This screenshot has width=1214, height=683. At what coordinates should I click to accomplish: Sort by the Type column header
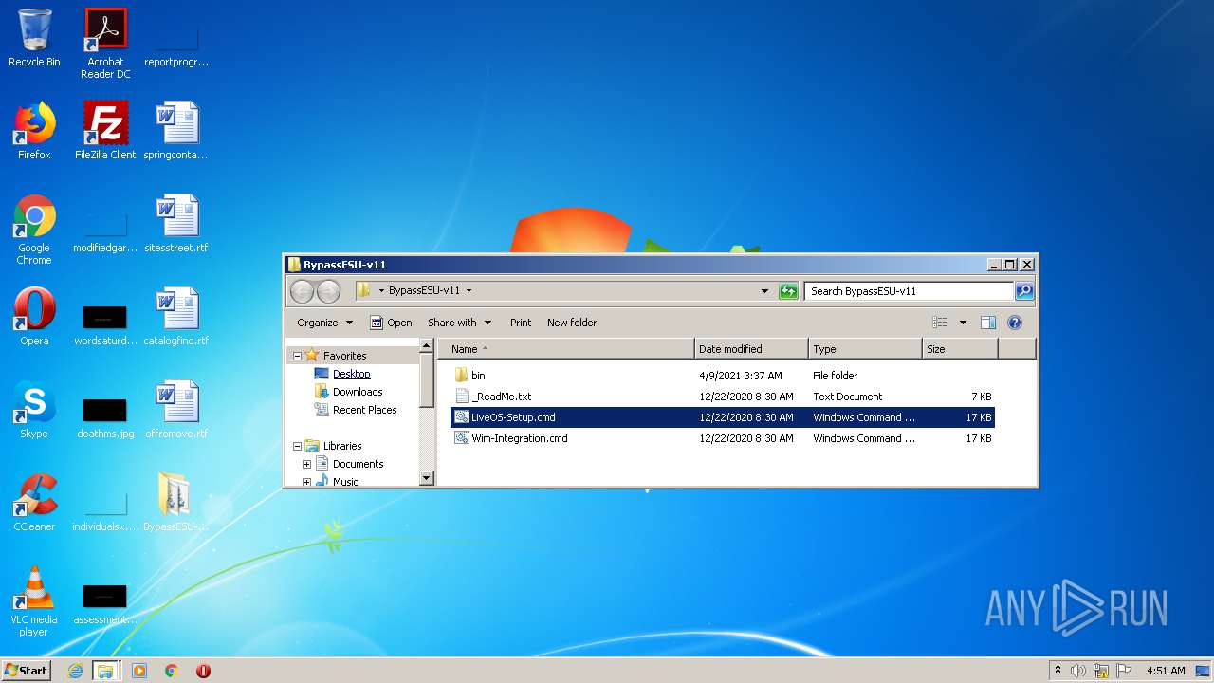click(x=865, y=349)
